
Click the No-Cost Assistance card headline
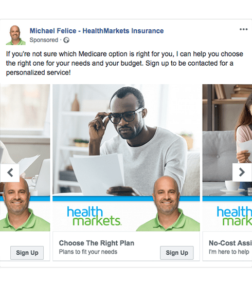tap(230, 243)
